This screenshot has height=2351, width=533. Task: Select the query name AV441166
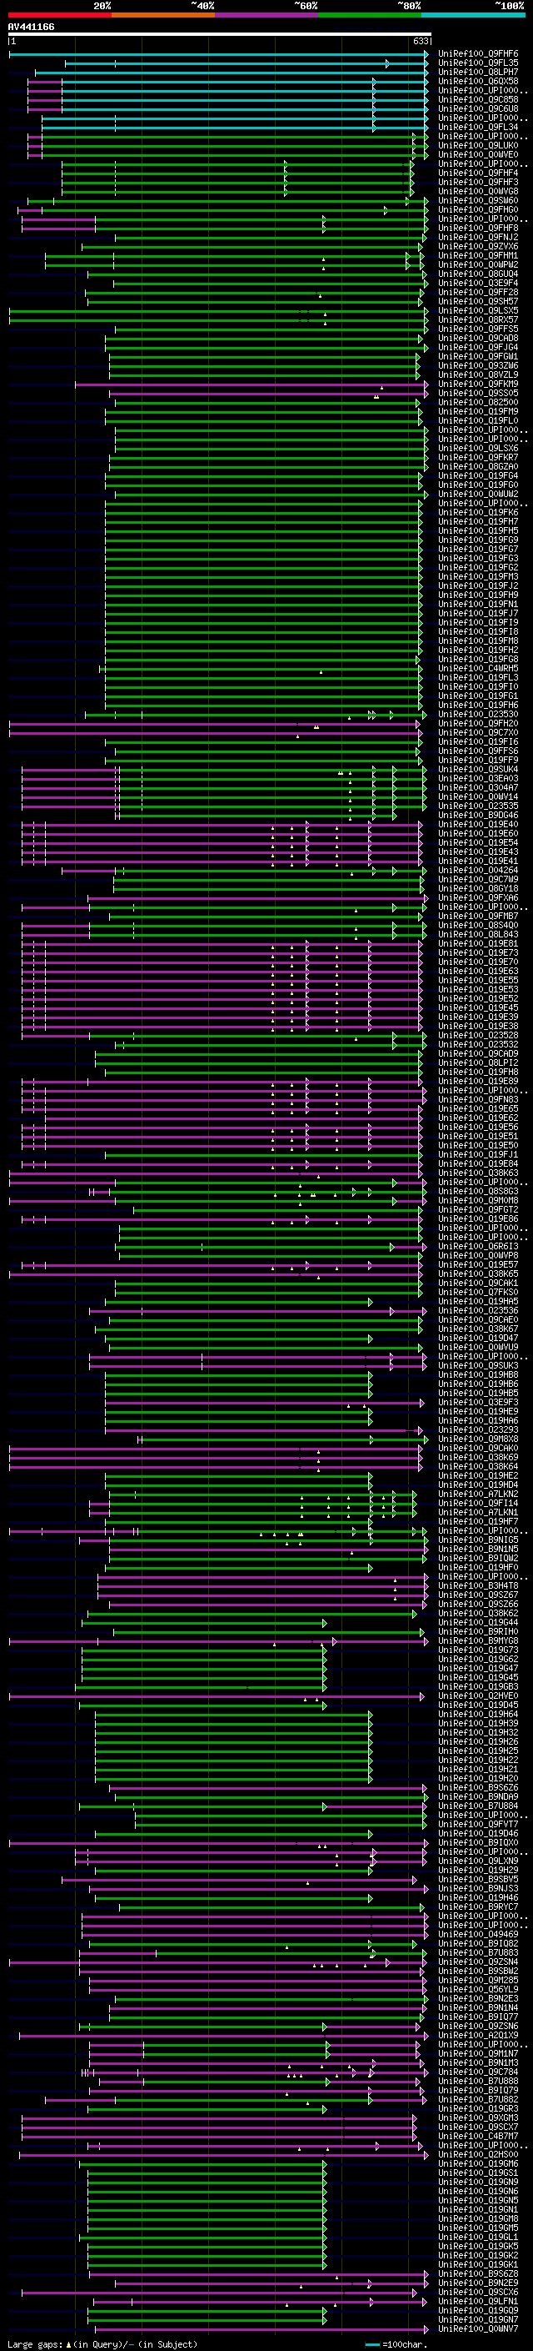click(x=31, y=27)
